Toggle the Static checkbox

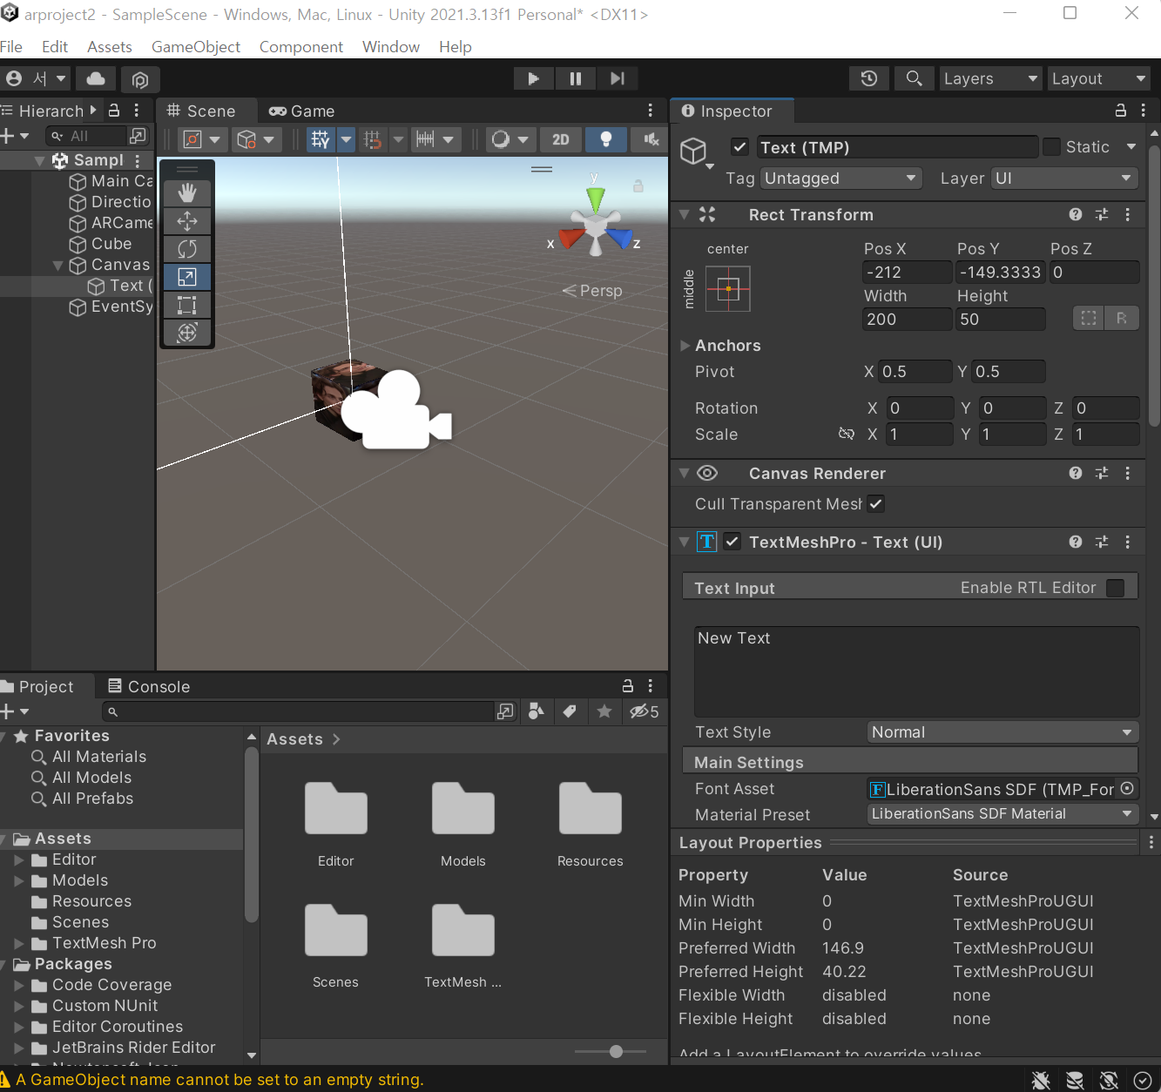(x=1052, y=147)
